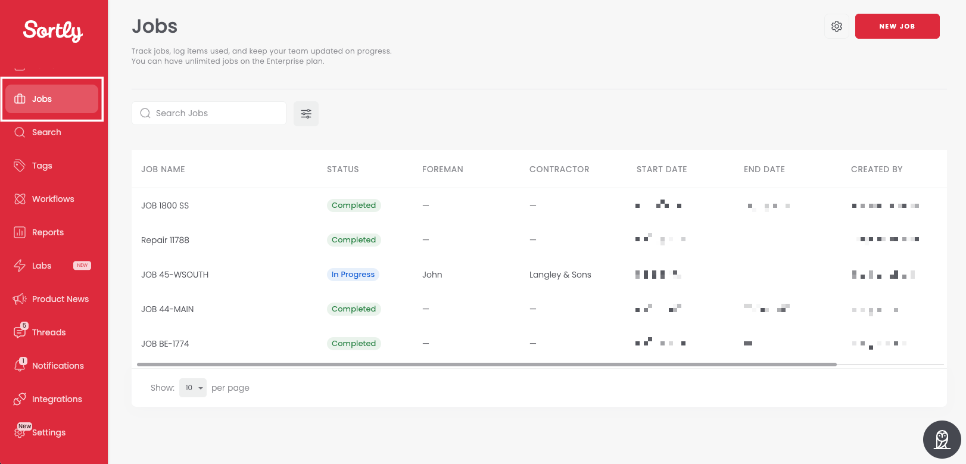Open the Workflows icon in sidebar

(20, 199)
